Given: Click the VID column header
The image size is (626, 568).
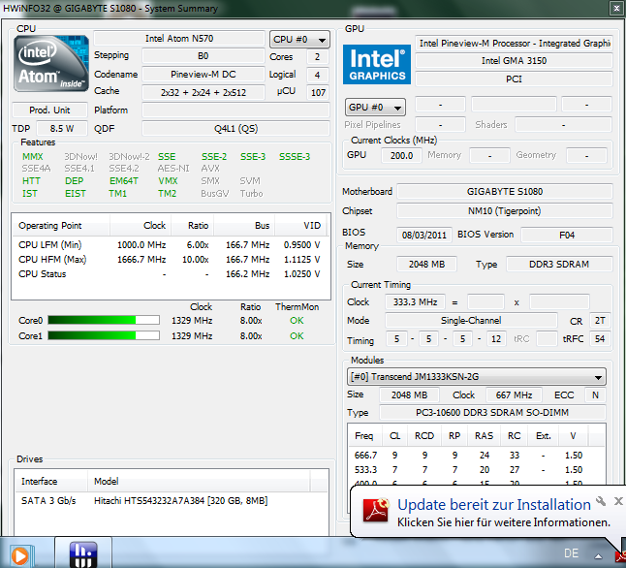Looking at the screenshot, I should tap(300, 225).
